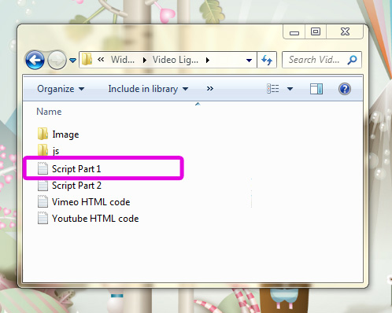Click the Change your view icon

pos(273,89)
